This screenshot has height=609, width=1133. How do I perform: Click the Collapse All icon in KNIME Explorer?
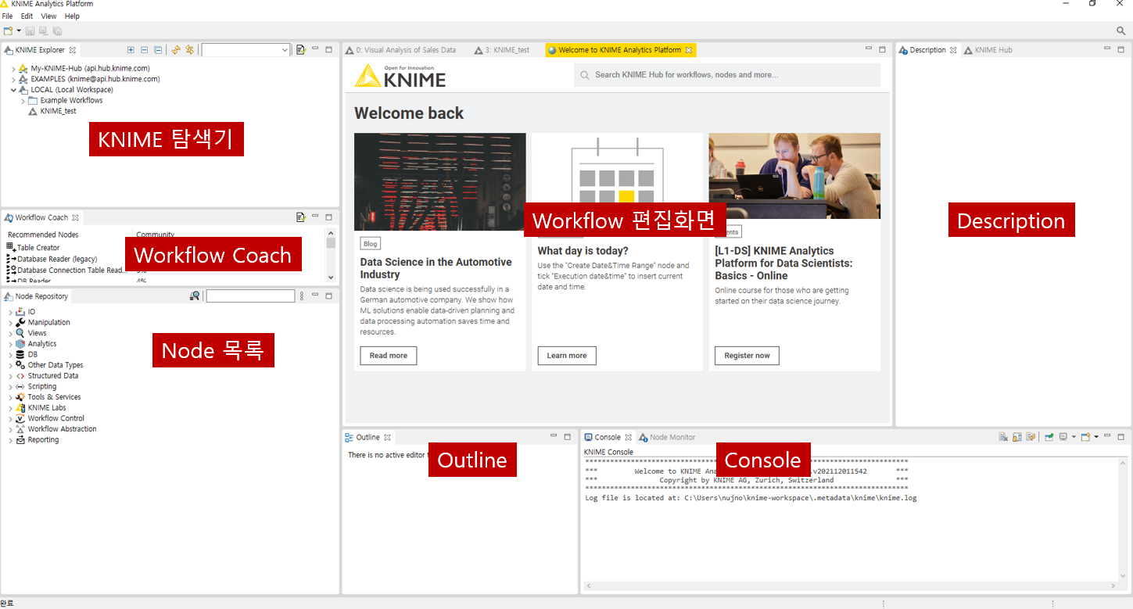point(158,50)
